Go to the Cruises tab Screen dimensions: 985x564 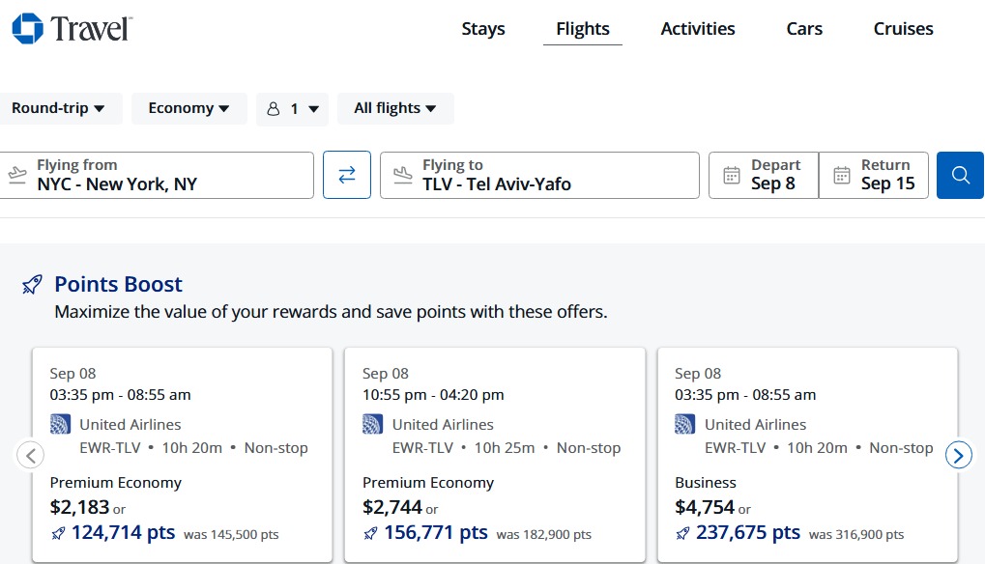(903, 29)
